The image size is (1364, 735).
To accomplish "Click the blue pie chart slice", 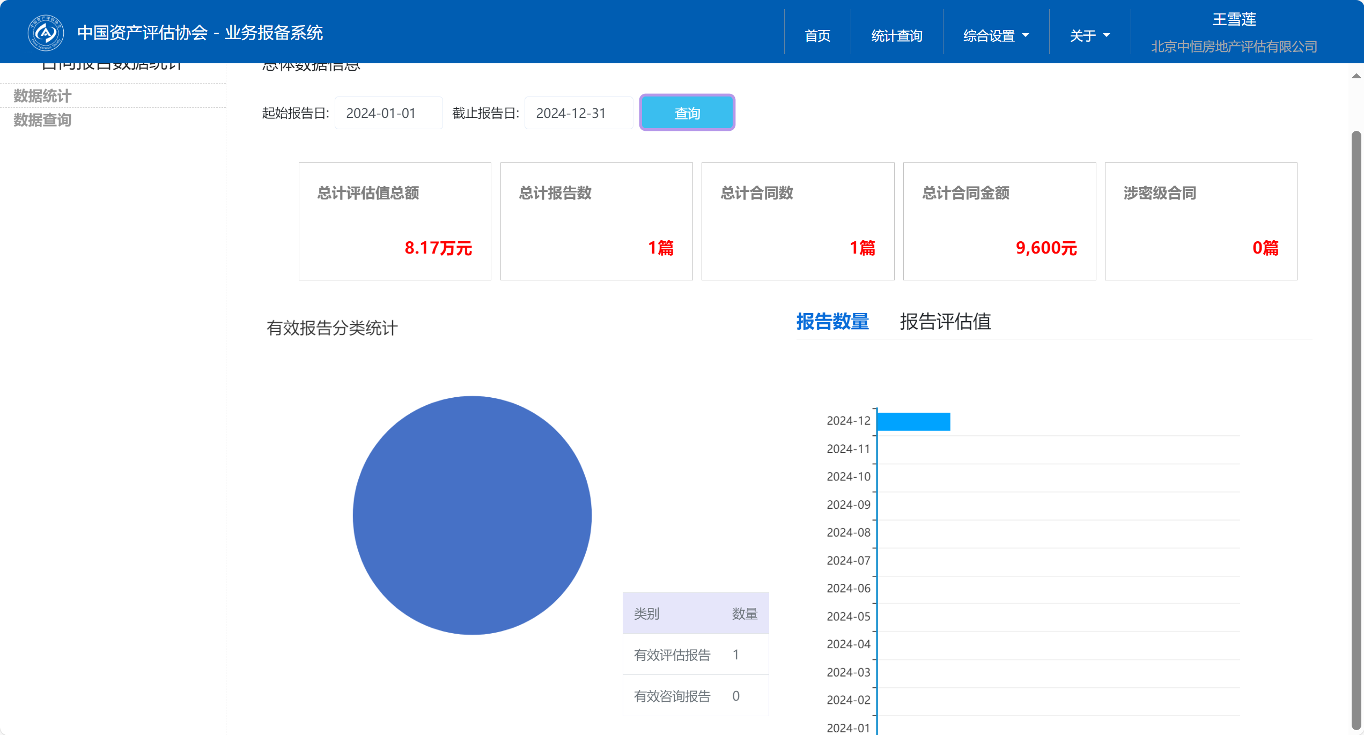I will [472, 515].
